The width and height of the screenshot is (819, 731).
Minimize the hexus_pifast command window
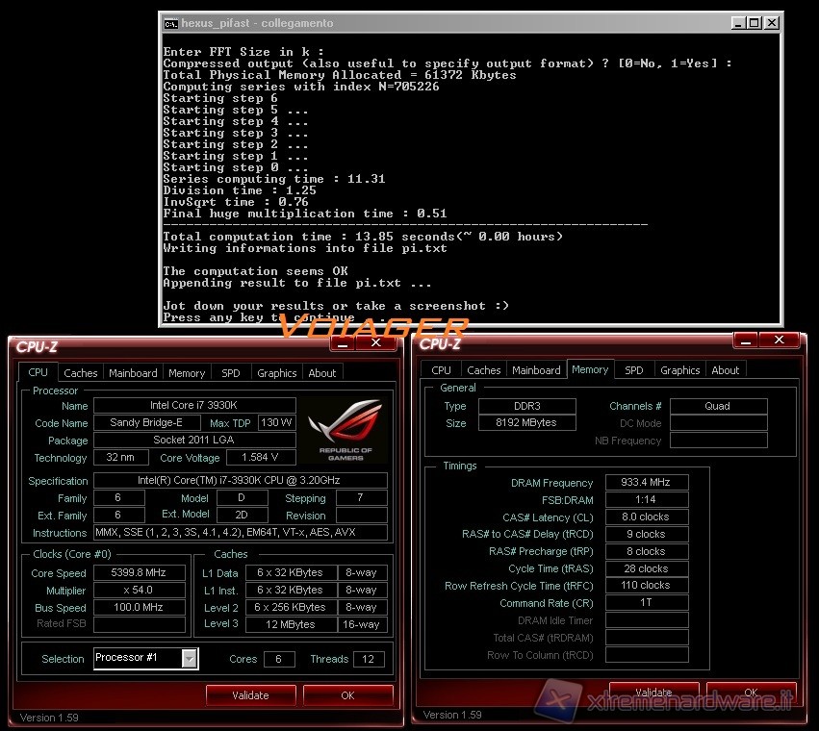[737, 23]
